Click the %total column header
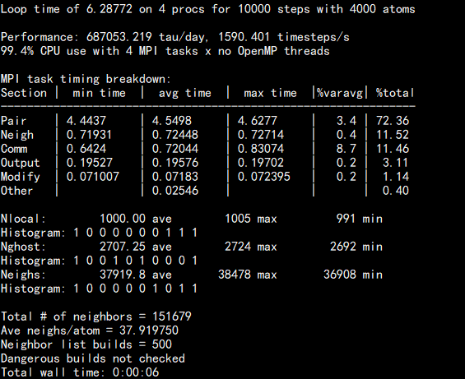The width and height of the screenshot is (465, 379). [x=395, y=93]
